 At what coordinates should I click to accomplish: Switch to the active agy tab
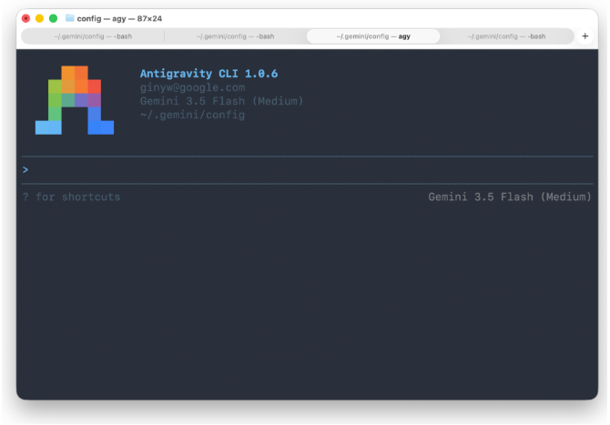373,36
